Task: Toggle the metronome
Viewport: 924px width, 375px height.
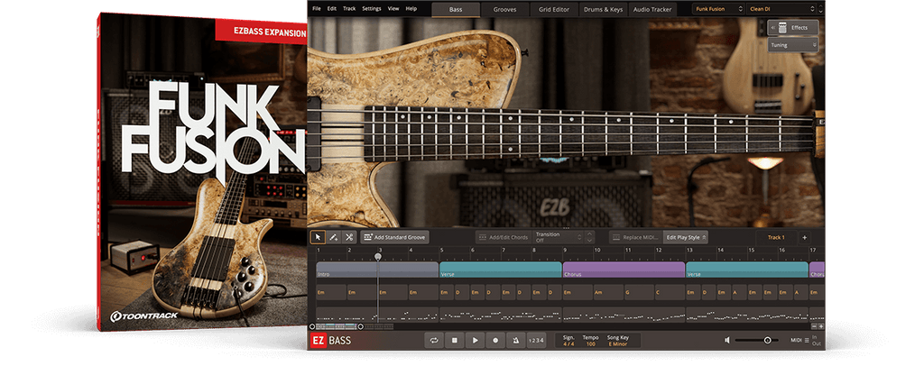Action: [x=515, y=340]
